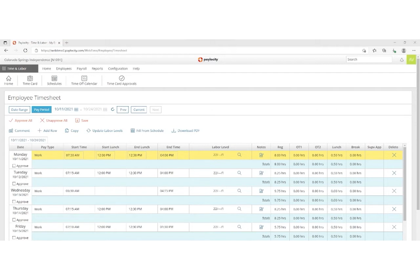420x280 pixels.
Task: Click the timesheet table vertical scrollbar
Action: click(x=405, y=184)
